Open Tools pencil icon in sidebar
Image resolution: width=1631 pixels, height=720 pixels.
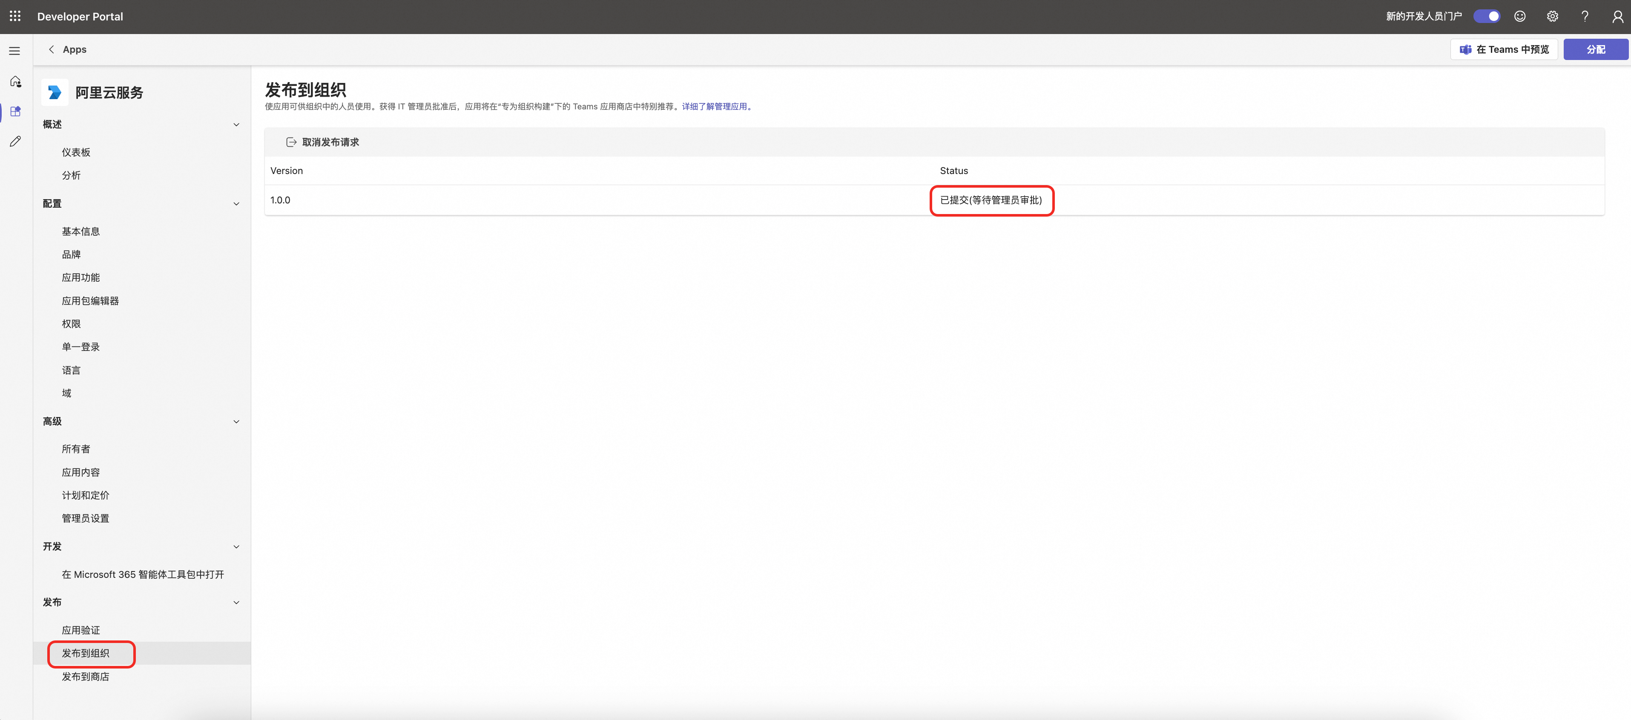[15, 141]
